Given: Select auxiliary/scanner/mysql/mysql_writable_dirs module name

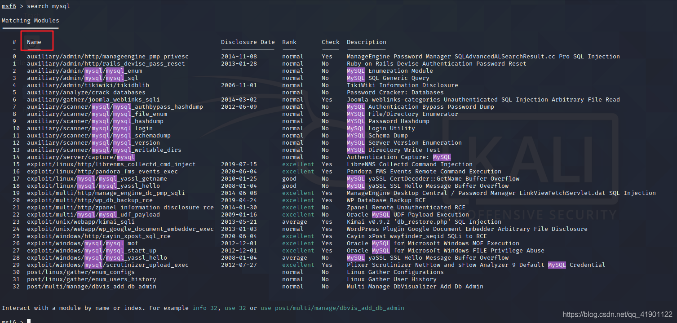Looking at the screenshot, I should tap(104, 150).
